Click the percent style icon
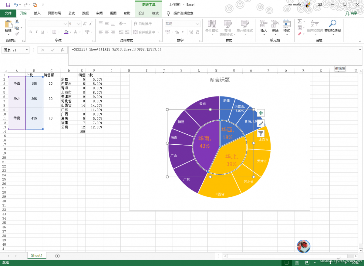The width and height of the screenshot is (364, 266). (x=177, y=32)
